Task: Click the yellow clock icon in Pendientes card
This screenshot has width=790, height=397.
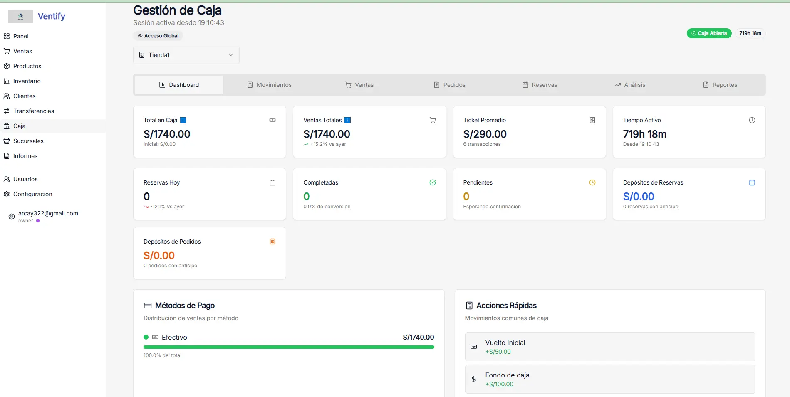Action: click(592, 182)
